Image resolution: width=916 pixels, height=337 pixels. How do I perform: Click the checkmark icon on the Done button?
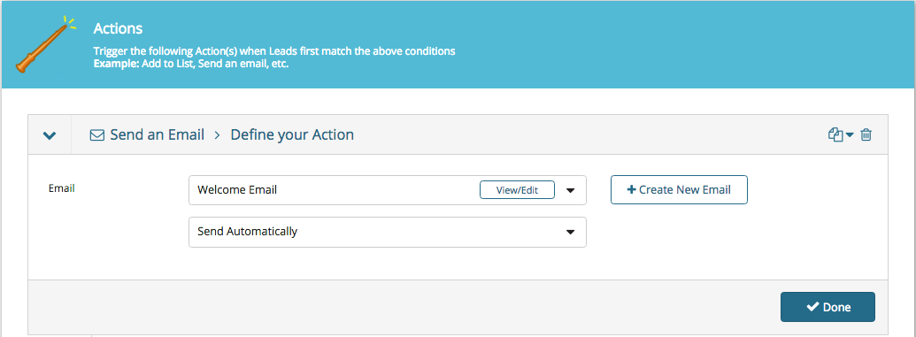coord(812,307)
